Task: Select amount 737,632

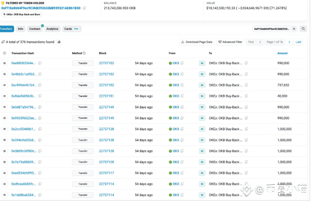Action: pos(283,85)
